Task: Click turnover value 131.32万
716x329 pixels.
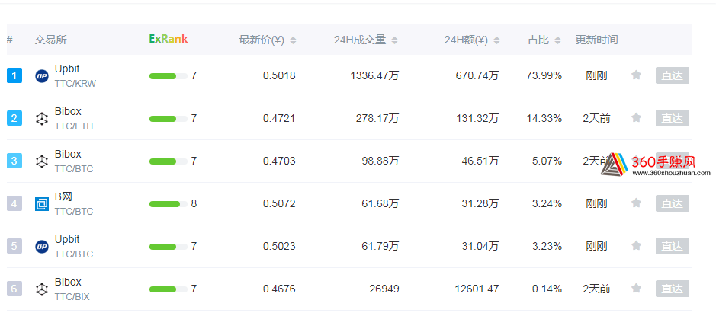Action: (477, 119)
